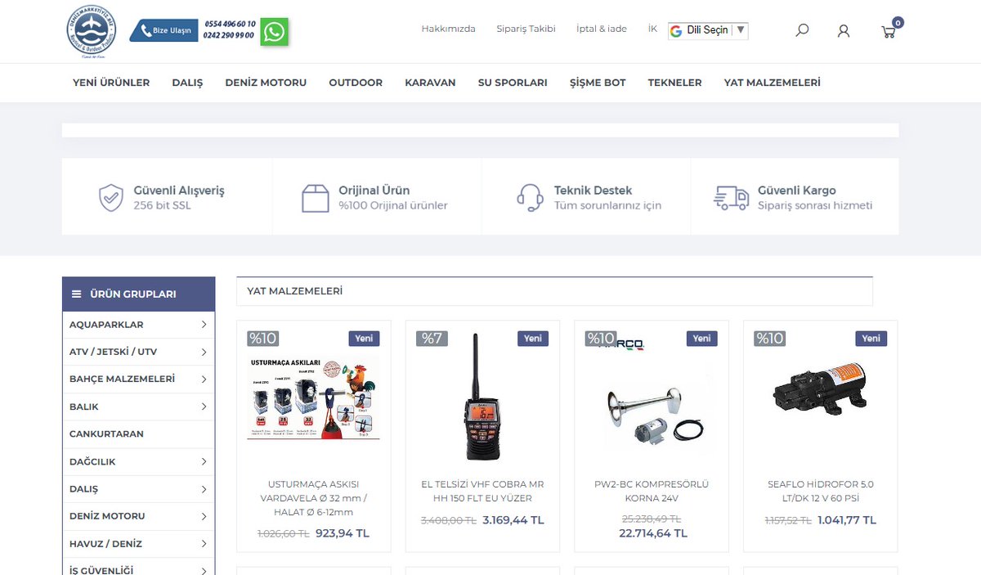The image size is (981, 575).
Task: Open the TEKNELER menu
Action: click(x=674, y=83)
